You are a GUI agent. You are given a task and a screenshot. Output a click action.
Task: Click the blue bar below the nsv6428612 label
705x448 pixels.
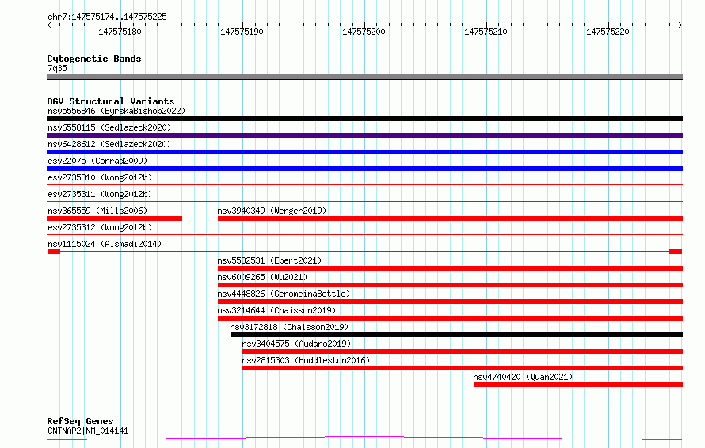364,152
